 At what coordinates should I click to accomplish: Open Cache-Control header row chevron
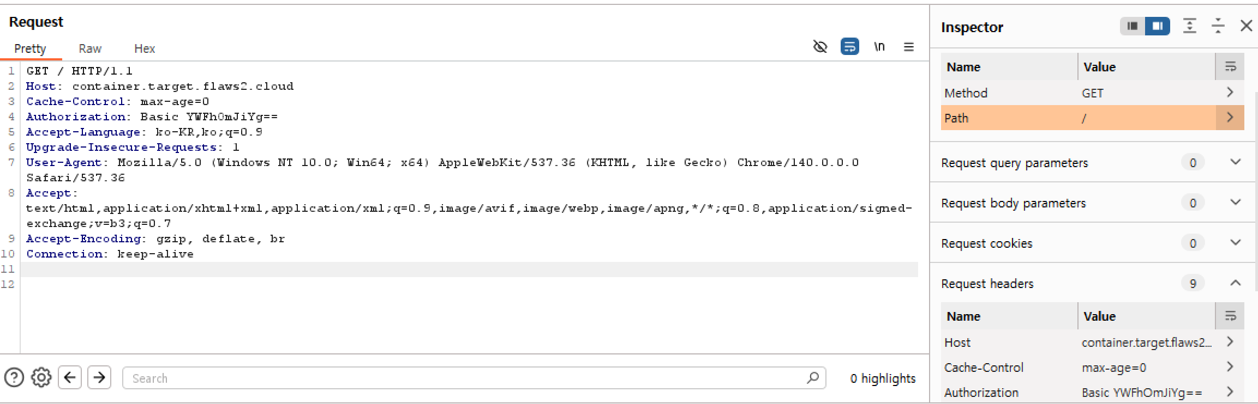[x=1230, y=367]
